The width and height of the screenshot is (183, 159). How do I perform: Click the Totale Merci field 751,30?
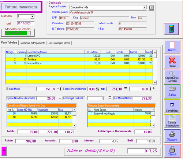coord(46,89)
